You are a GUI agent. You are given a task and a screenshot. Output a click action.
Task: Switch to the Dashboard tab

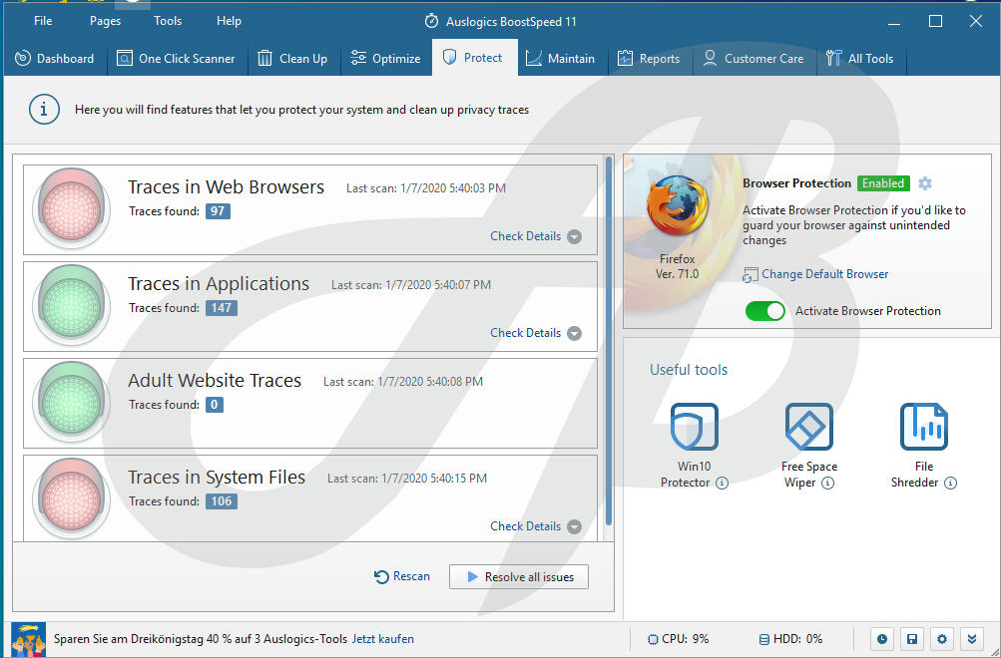[54, 58]
